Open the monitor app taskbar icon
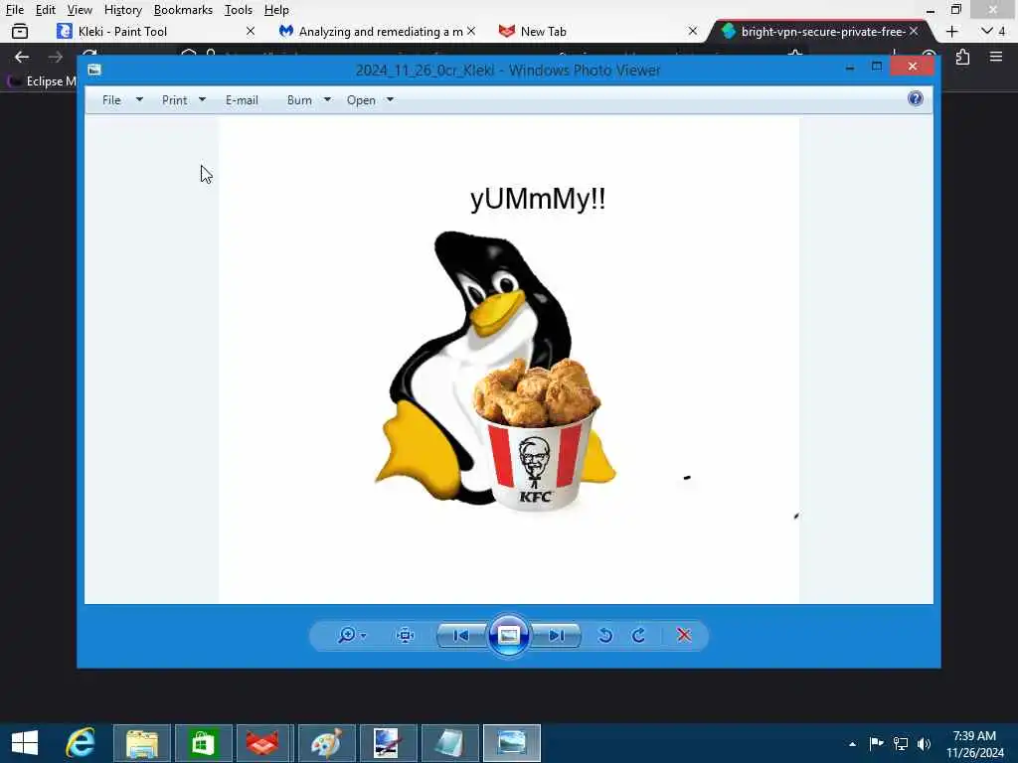 coord(388,743)
